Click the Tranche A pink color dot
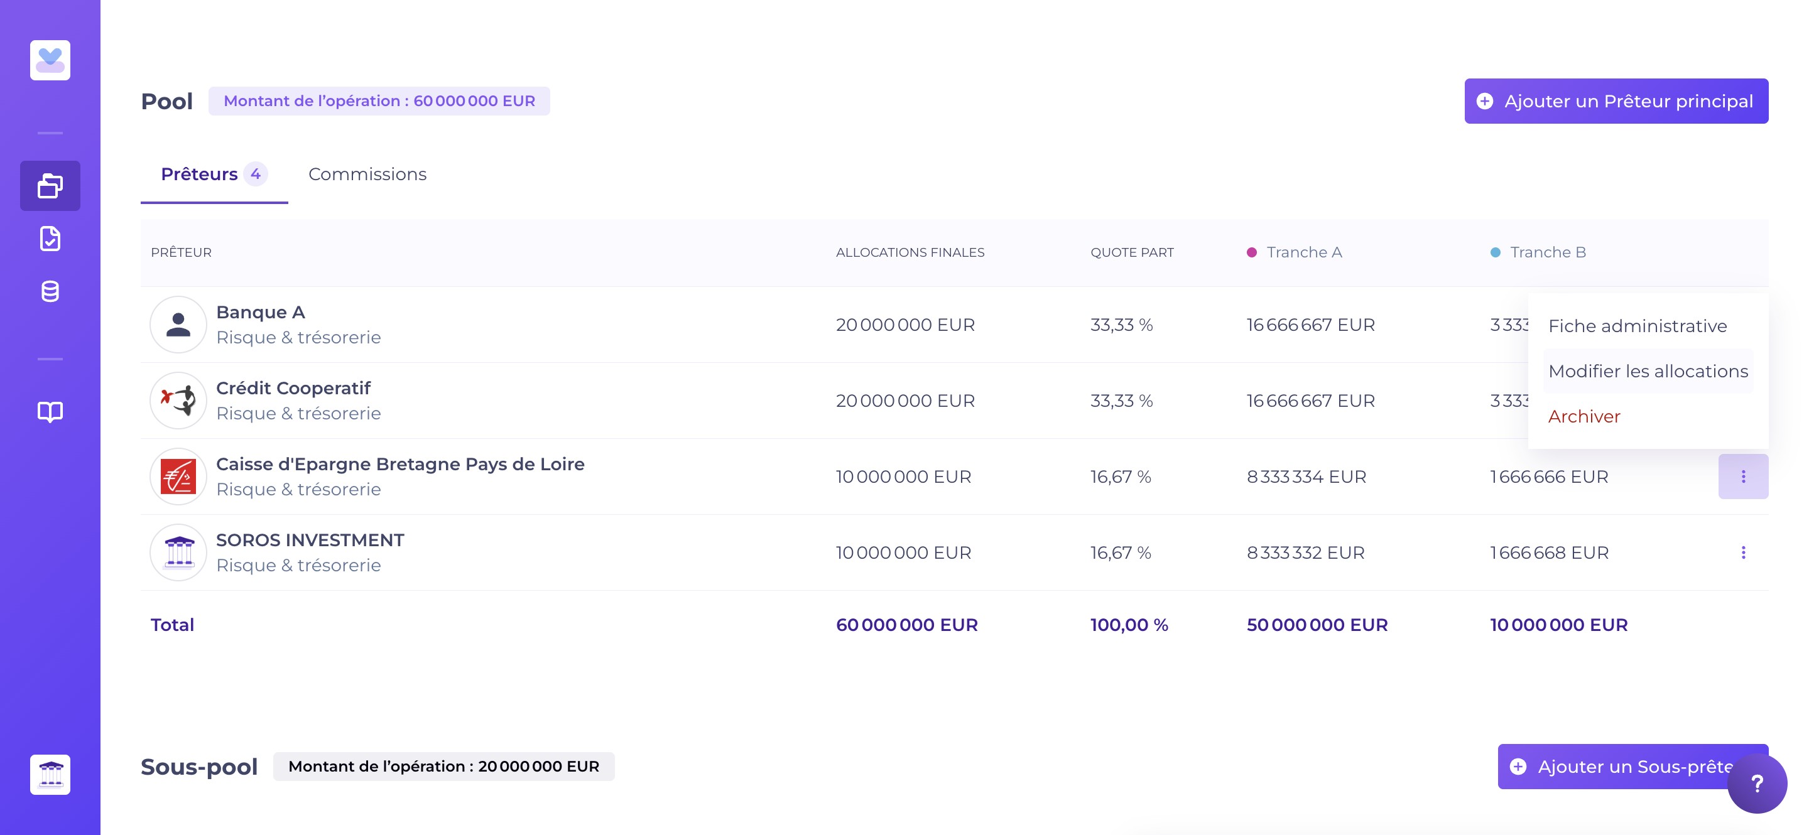This screenshot has height=835, width=1809. 1251,252
